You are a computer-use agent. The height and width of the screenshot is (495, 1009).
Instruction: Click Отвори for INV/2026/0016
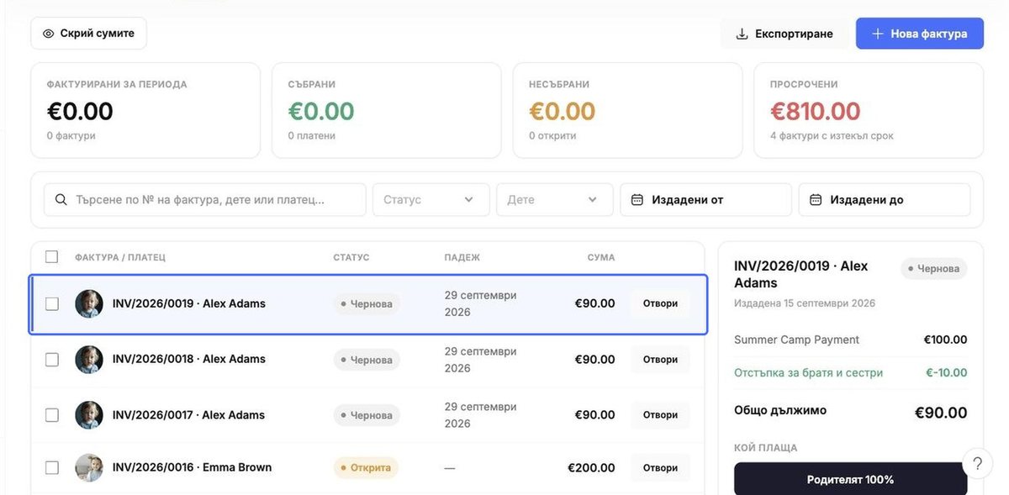pyautogui.click(x=660, y=467)
